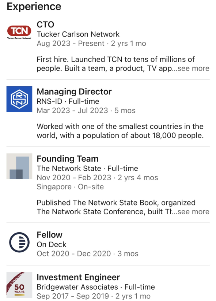Open The Network State company logo
The image size is (216, 301).
pyautogui.click(x=19, y=166)
